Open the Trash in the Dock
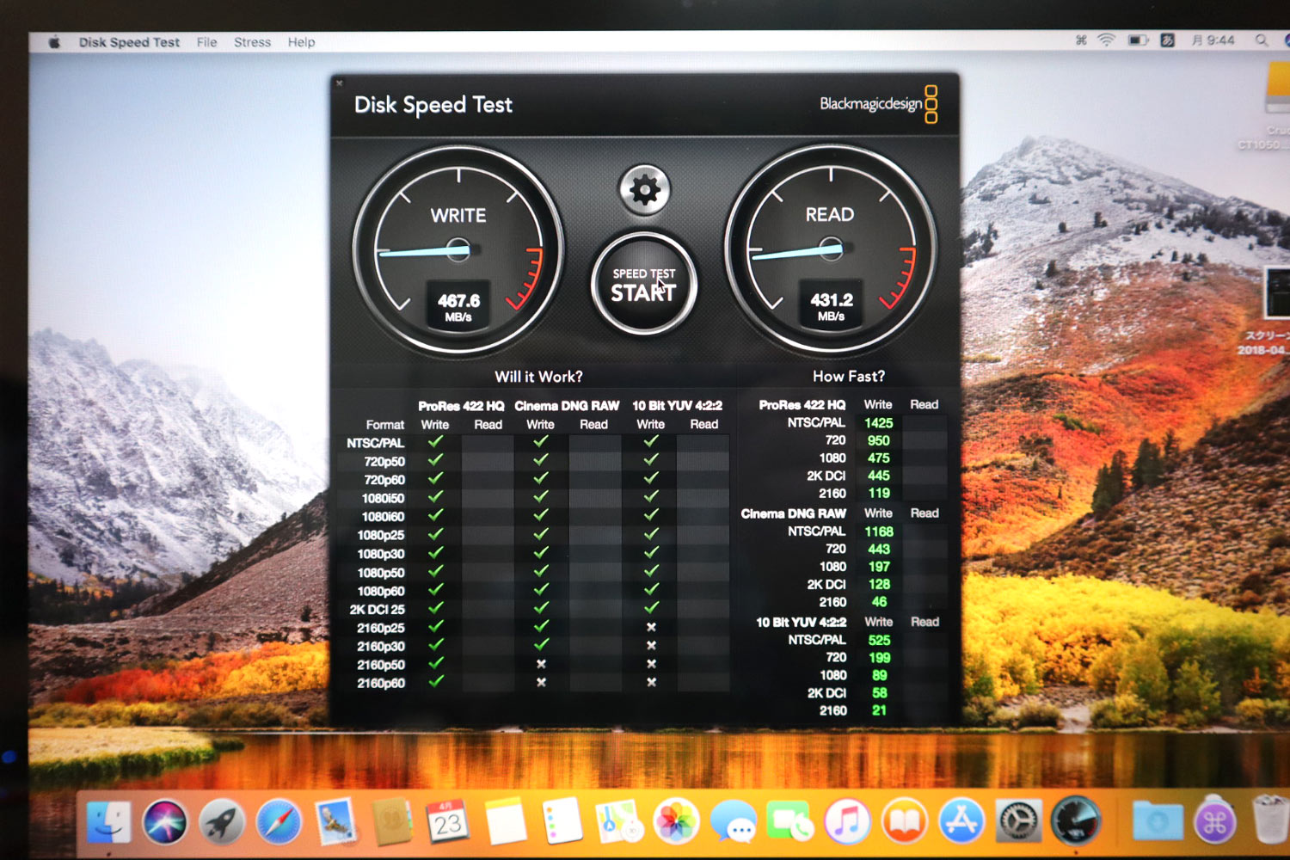The height and width of the screenshot is (860, 1290). click(x=1270, y=819)
